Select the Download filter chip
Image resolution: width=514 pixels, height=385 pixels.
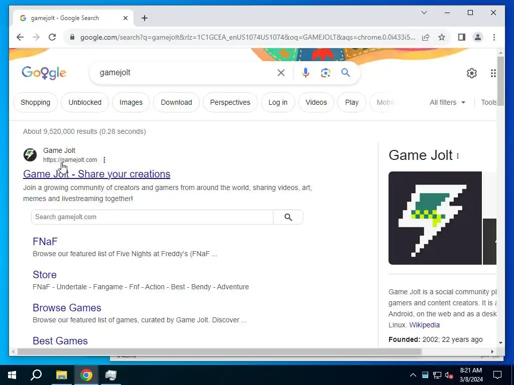coord(176,102)
